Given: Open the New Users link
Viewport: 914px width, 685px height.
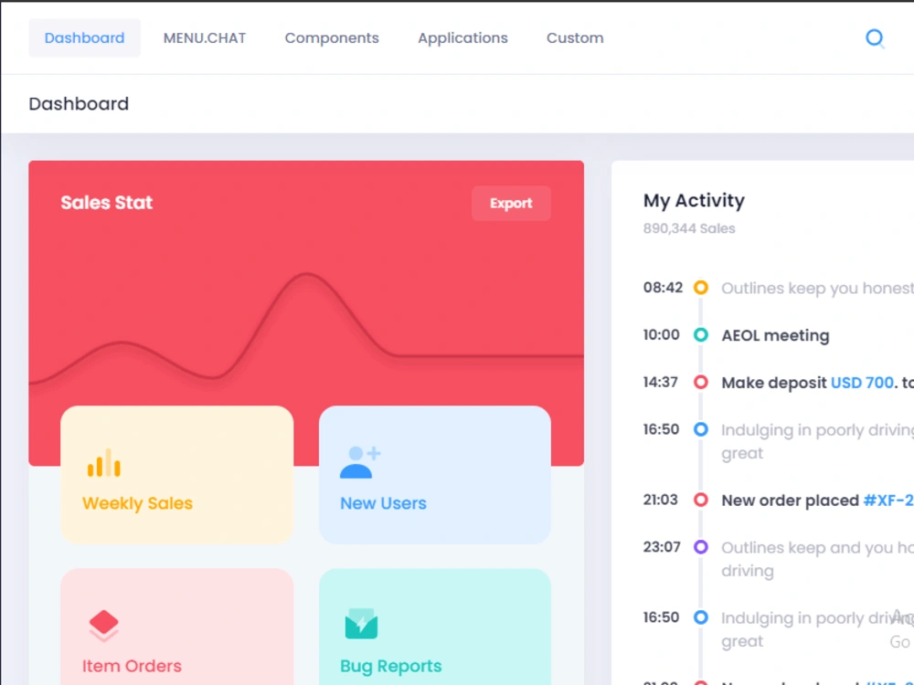Looking at the screenshot, I should [x=384, y=503].
